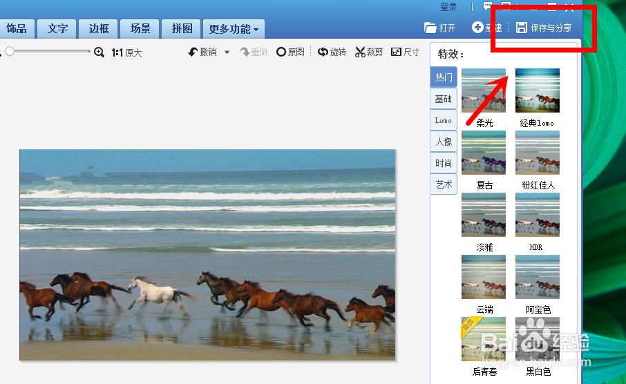Open the 边框 tab

tap(99, 29)
